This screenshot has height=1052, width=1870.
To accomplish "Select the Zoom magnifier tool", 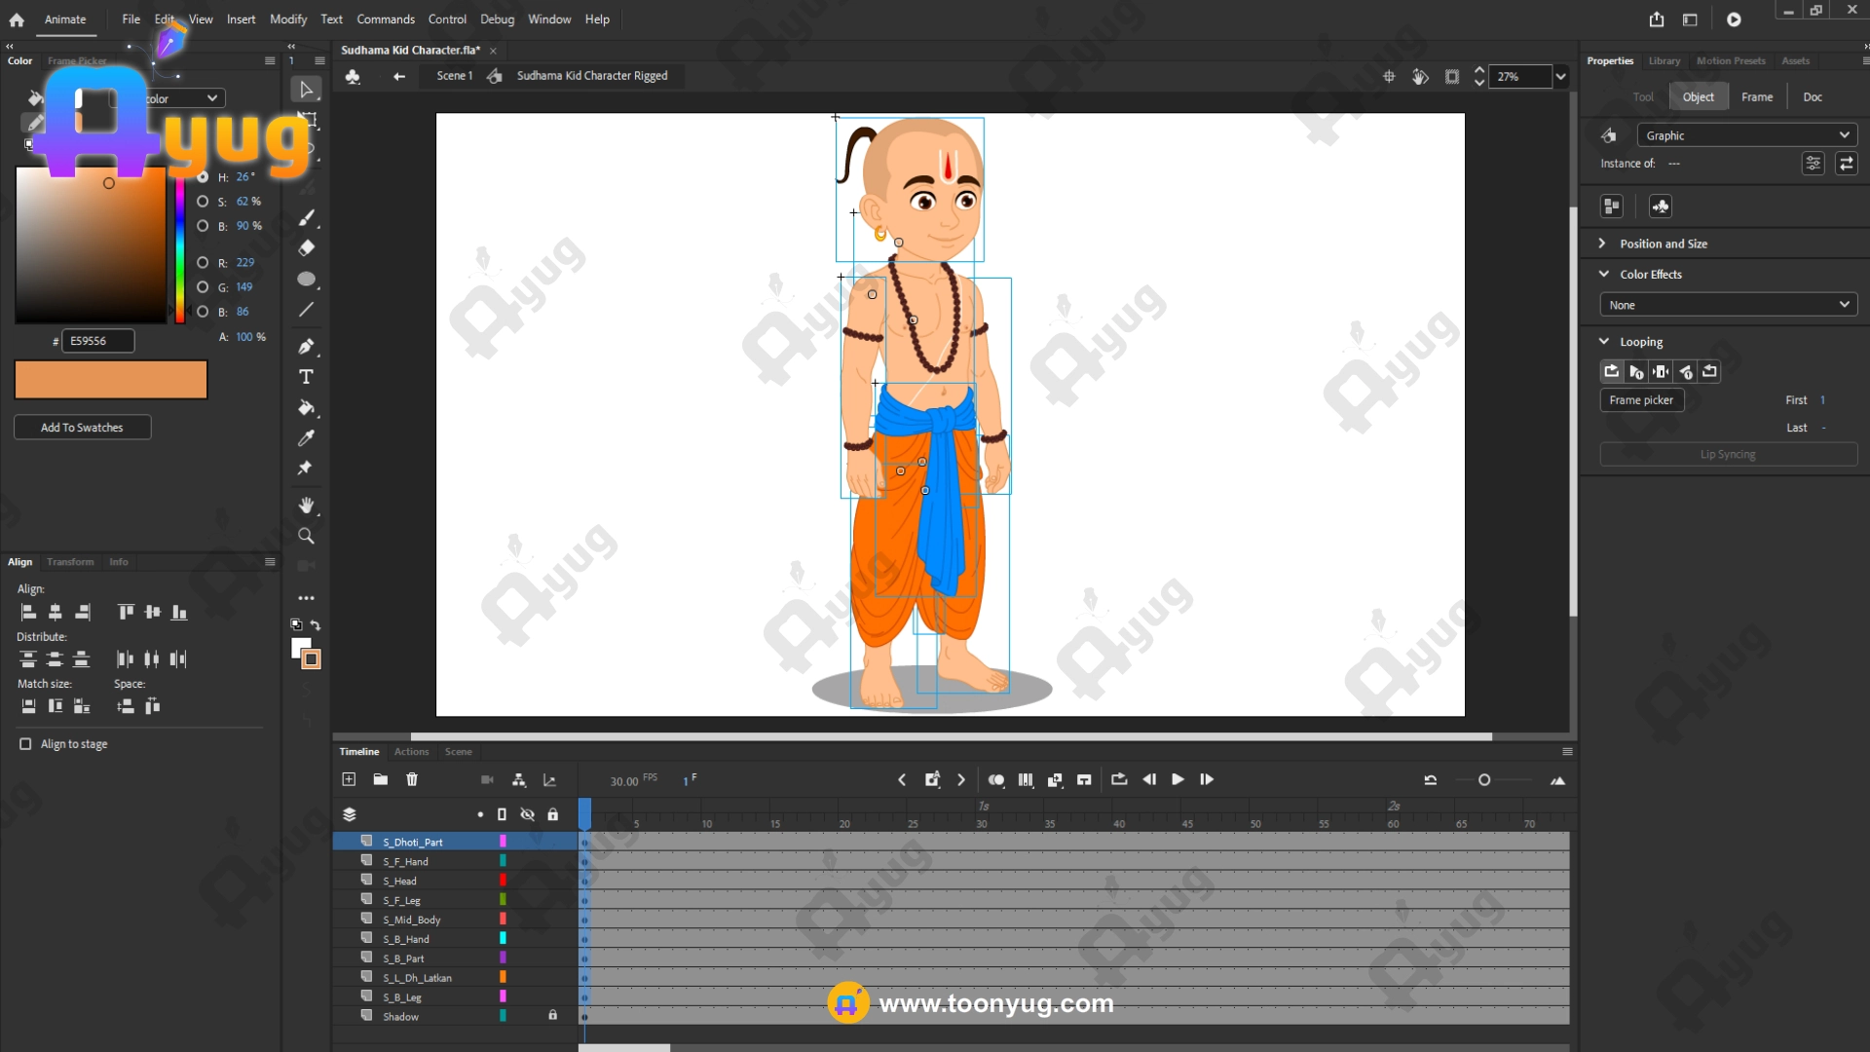I will click(x=306, y=536).
